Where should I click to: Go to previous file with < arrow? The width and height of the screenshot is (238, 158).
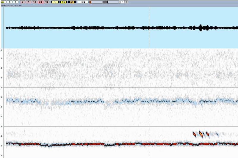point(10,2)
